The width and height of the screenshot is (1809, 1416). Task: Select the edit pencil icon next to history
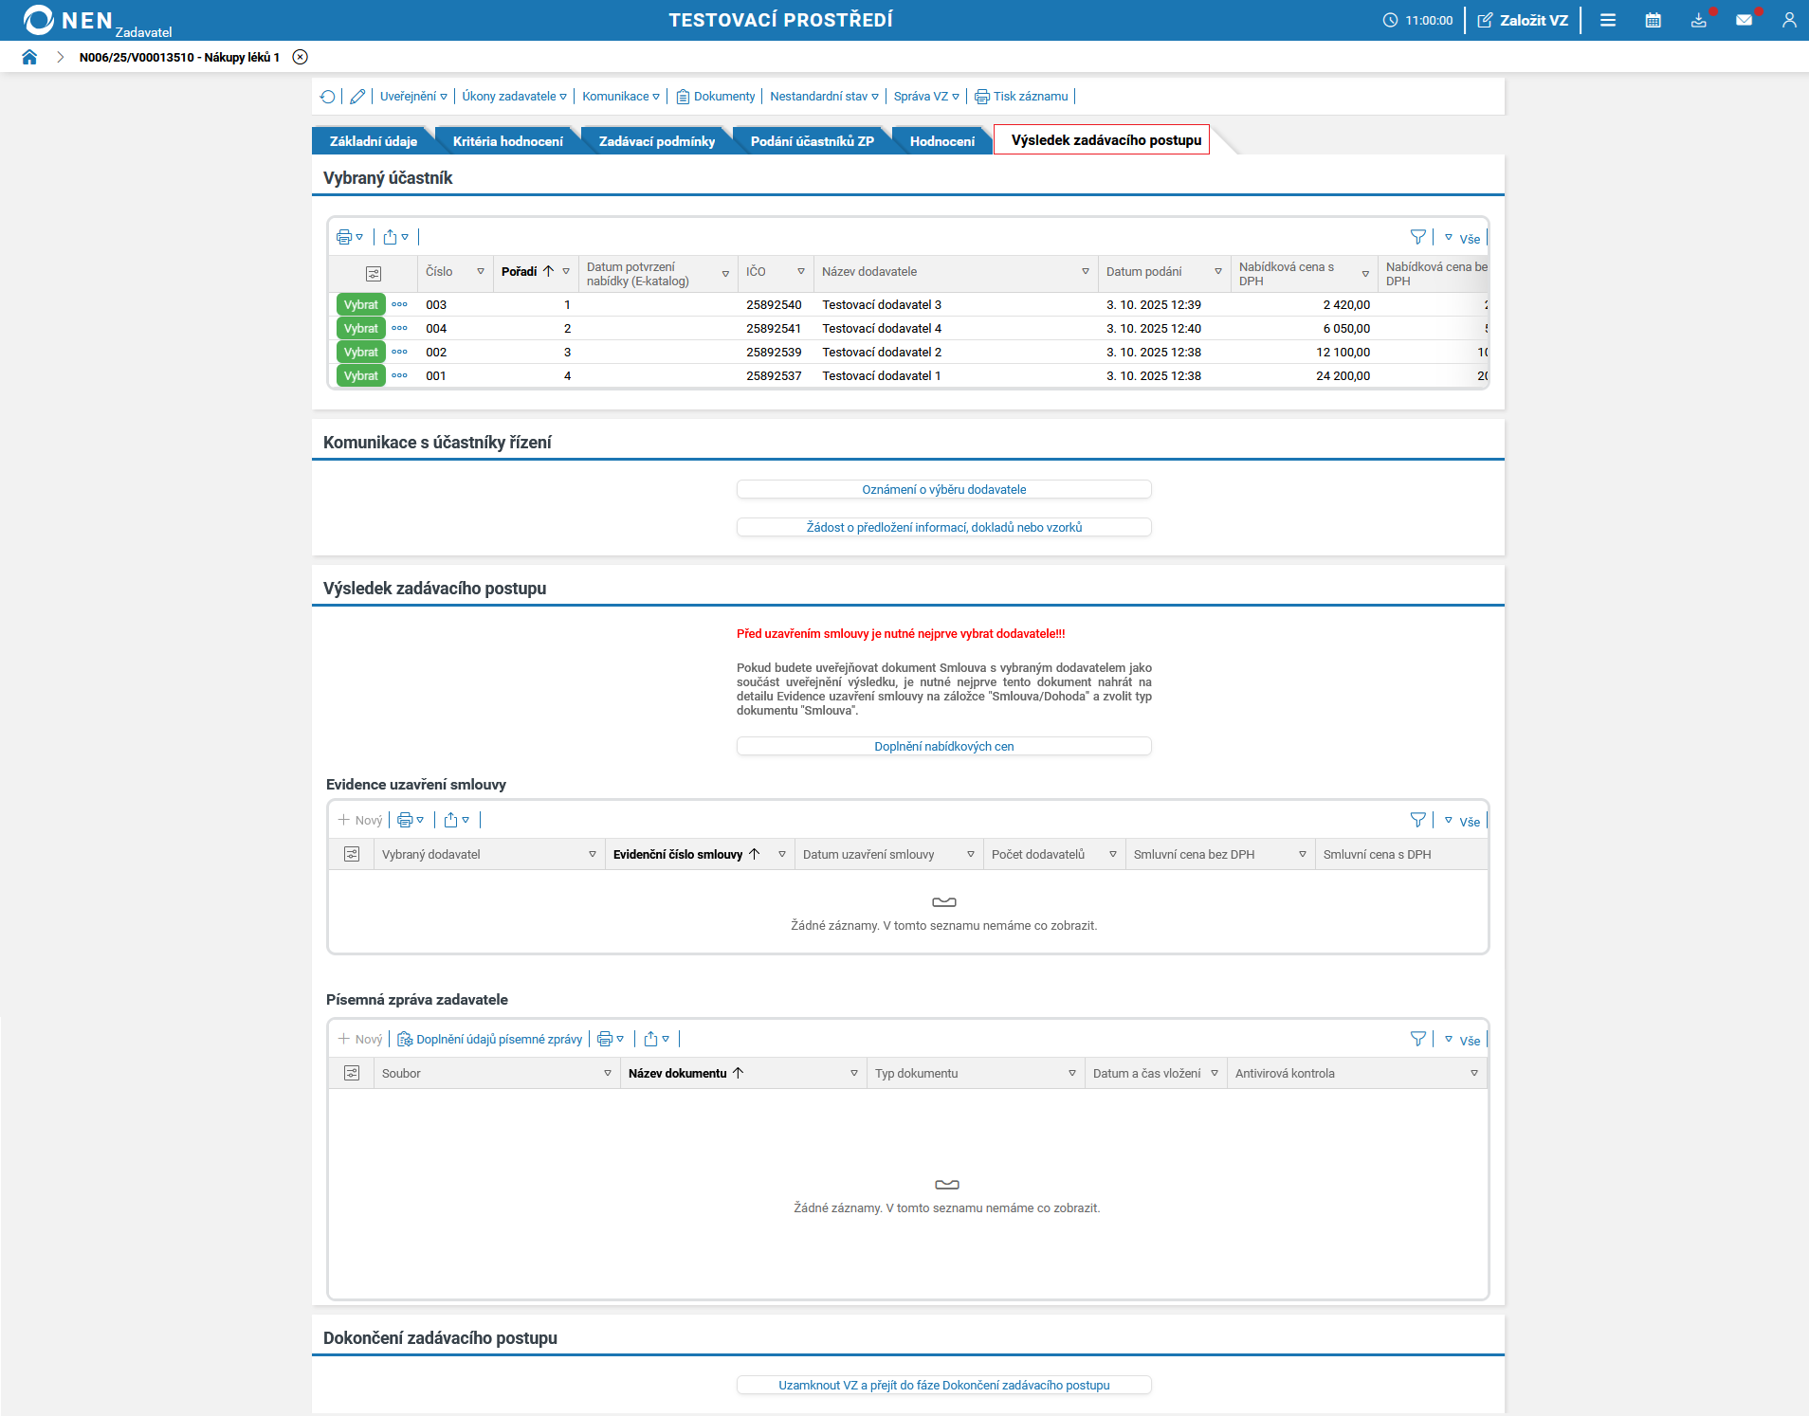click(x=357, y=96)
